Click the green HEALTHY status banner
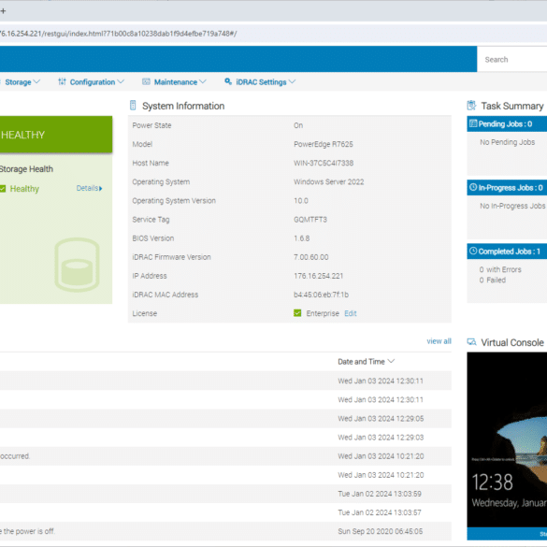Screen dimensions: 547x547 (x=56, y=135)
